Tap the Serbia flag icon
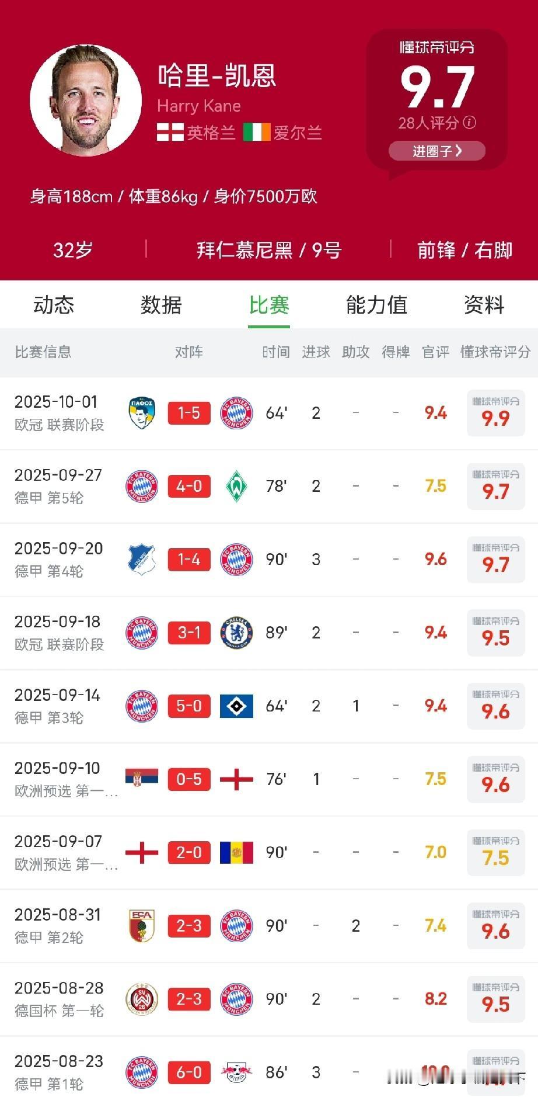Image resolution: width=538 pixels, height=1097 pixels. coord(142,777)
